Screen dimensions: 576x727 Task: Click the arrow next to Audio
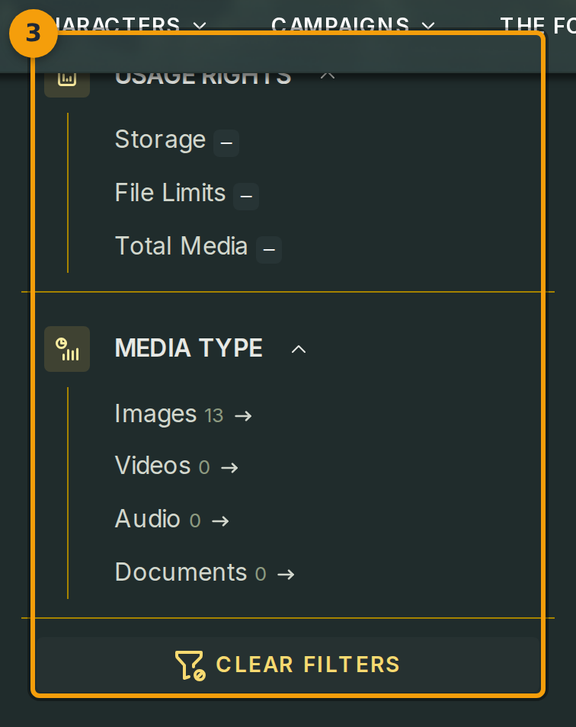pyautogui.click(x=221, y=520)
